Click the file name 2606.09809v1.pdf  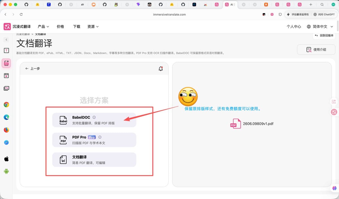point(258,124)
